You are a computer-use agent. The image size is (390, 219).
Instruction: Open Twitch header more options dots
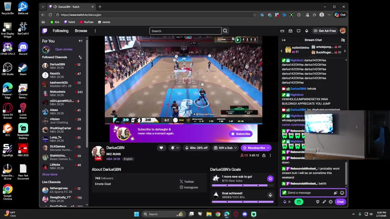click(95, 31)
